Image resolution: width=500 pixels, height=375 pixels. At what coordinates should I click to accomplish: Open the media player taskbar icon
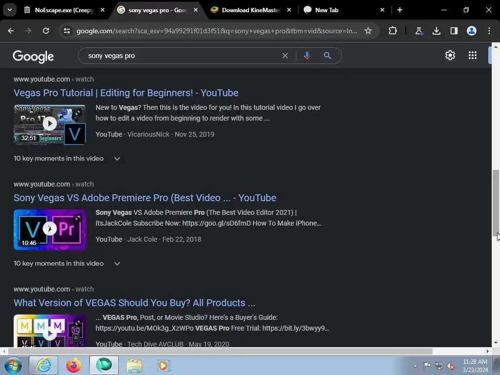pyautogui.click(x=164, y=365)
